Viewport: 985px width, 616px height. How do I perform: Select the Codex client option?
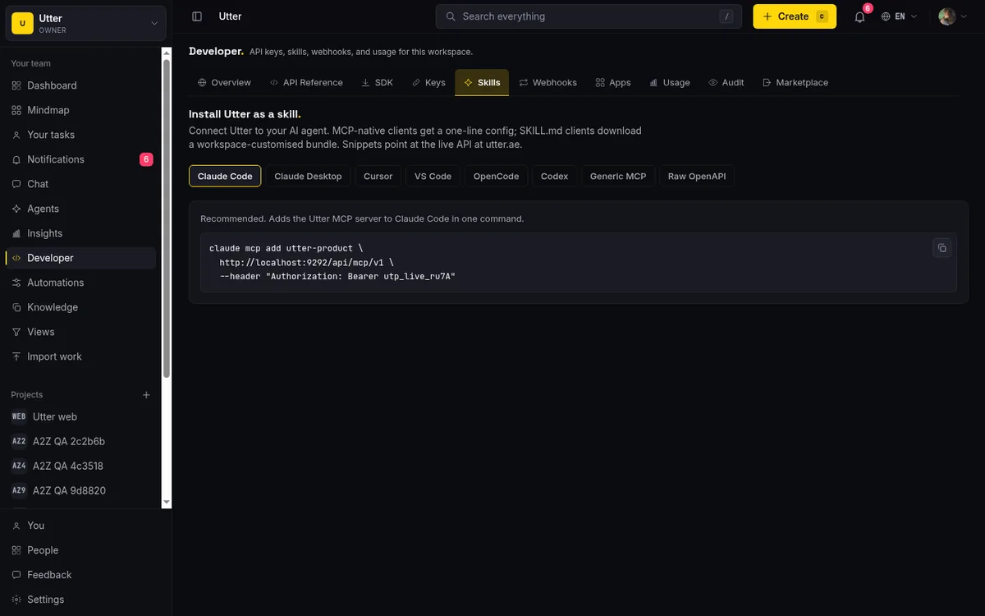point(554,176)
